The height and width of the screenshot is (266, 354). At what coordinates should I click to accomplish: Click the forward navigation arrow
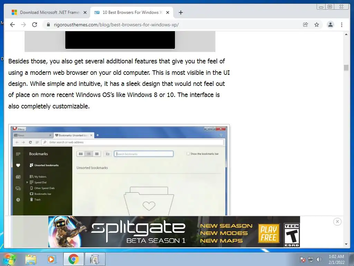click(x=24, y=25)
